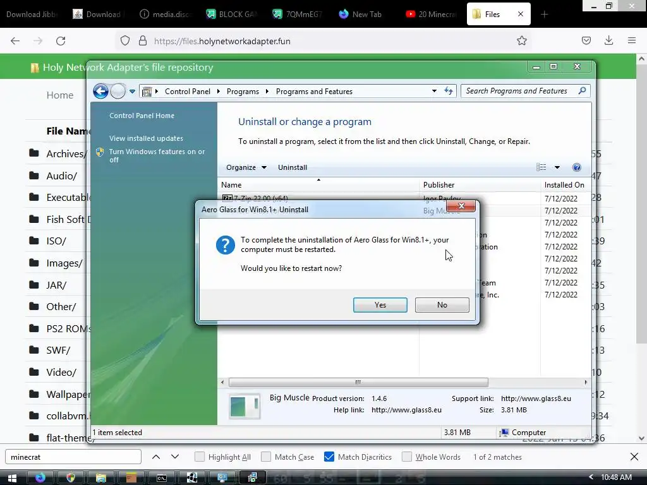
Task: Switch to the BLOCK GA tab
Action: pyautogui.click(x=231, y=14)
